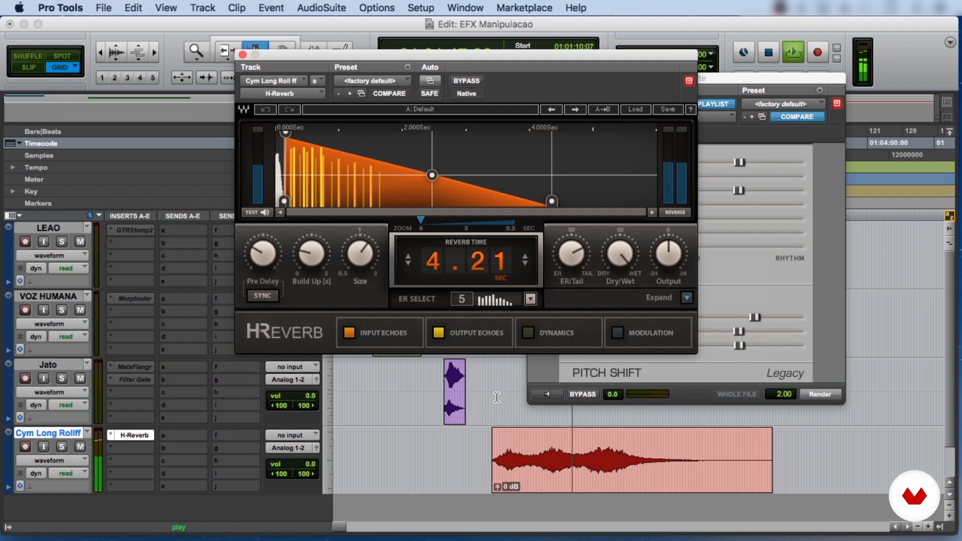Click the Pitch Shift preview speaker button
The image size is (962, 541).
(x=547, y=394)
